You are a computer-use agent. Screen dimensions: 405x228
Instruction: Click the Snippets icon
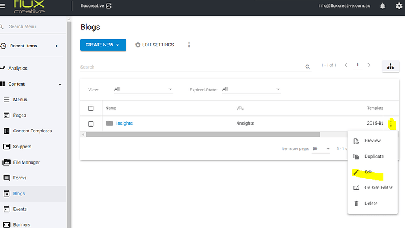(6, 147)
